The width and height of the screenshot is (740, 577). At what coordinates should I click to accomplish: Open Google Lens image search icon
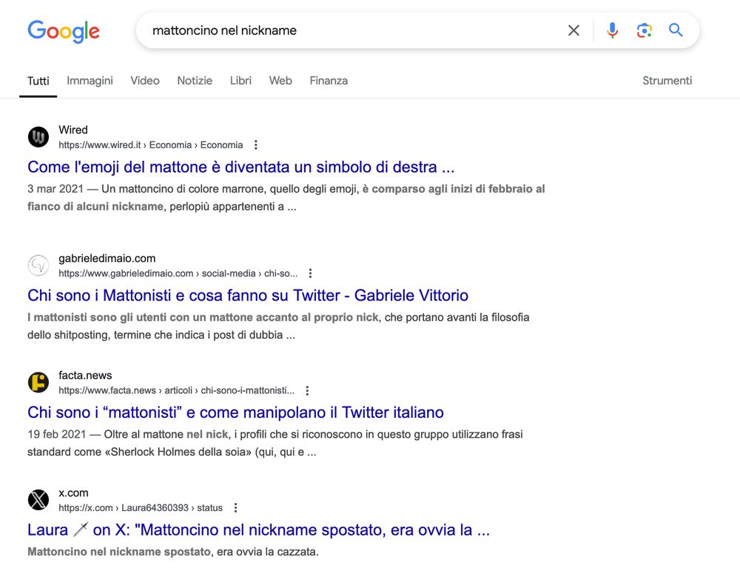tap(645, 30)
